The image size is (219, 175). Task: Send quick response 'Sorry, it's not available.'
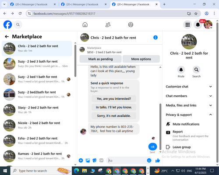(x=114, y=116)
